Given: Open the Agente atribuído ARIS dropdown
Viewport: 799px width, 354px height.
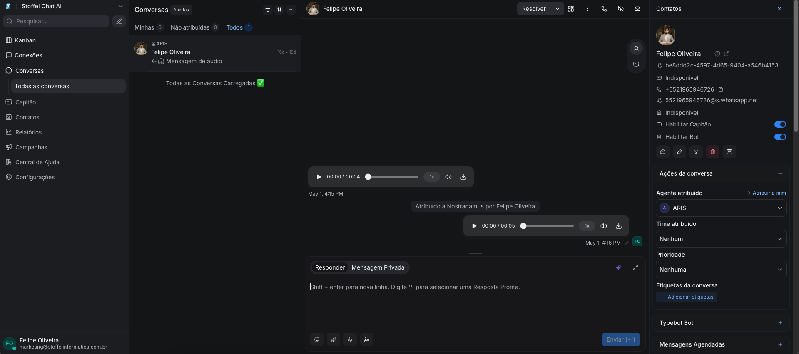Looking at the screenshot, I should (x=721, y=208).
